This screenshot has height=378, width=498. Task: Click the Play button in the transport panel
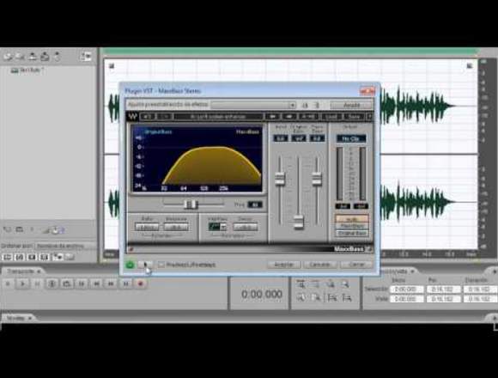point(22,283)
